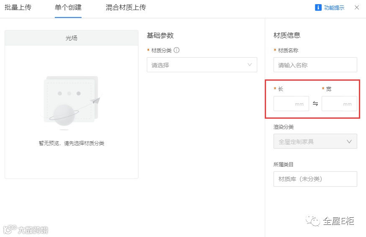Expand the 材质分类 dropdown arrow

[x=250, y=65]
